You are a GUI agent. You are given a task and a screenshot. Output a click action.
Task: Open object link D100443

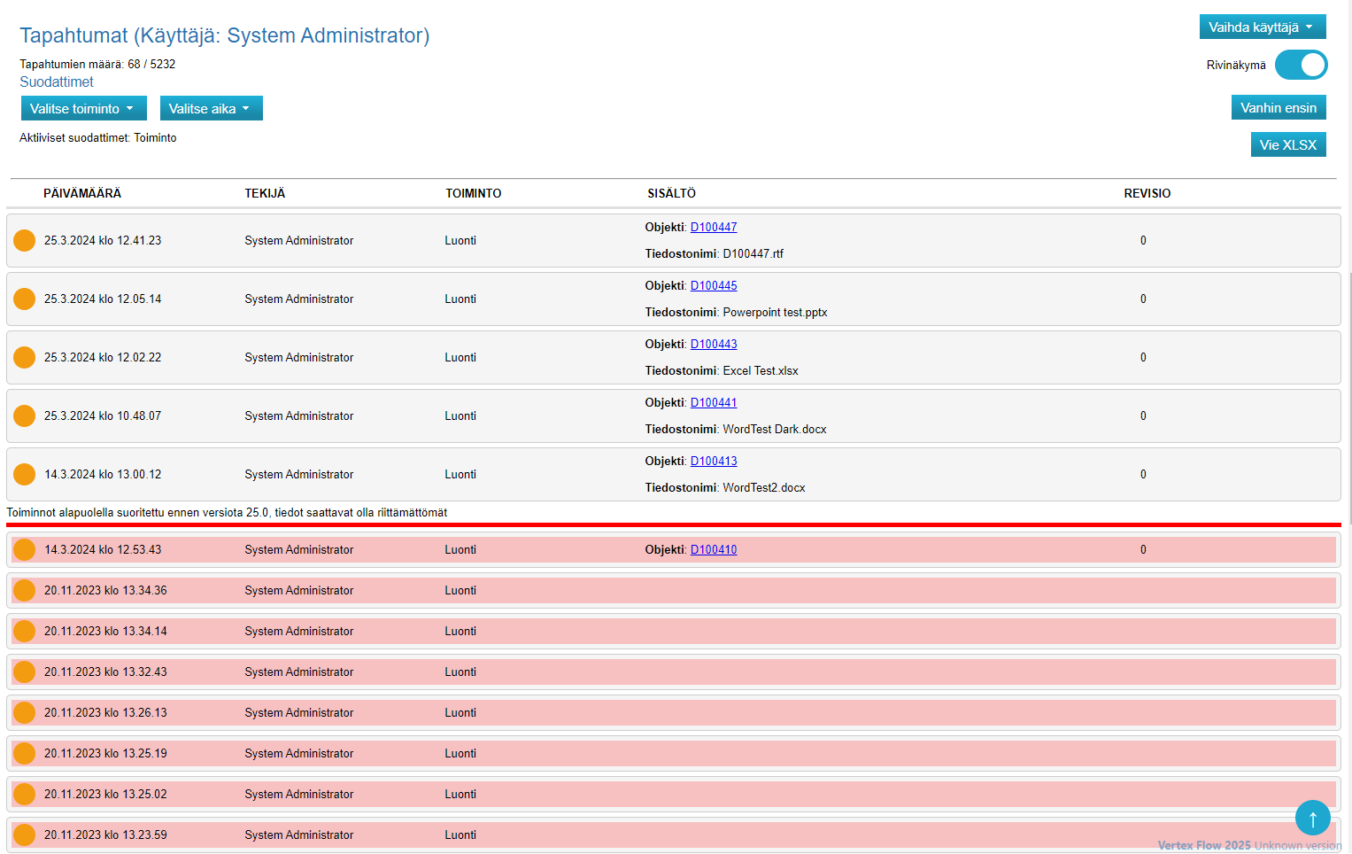[x=714, y=344]
